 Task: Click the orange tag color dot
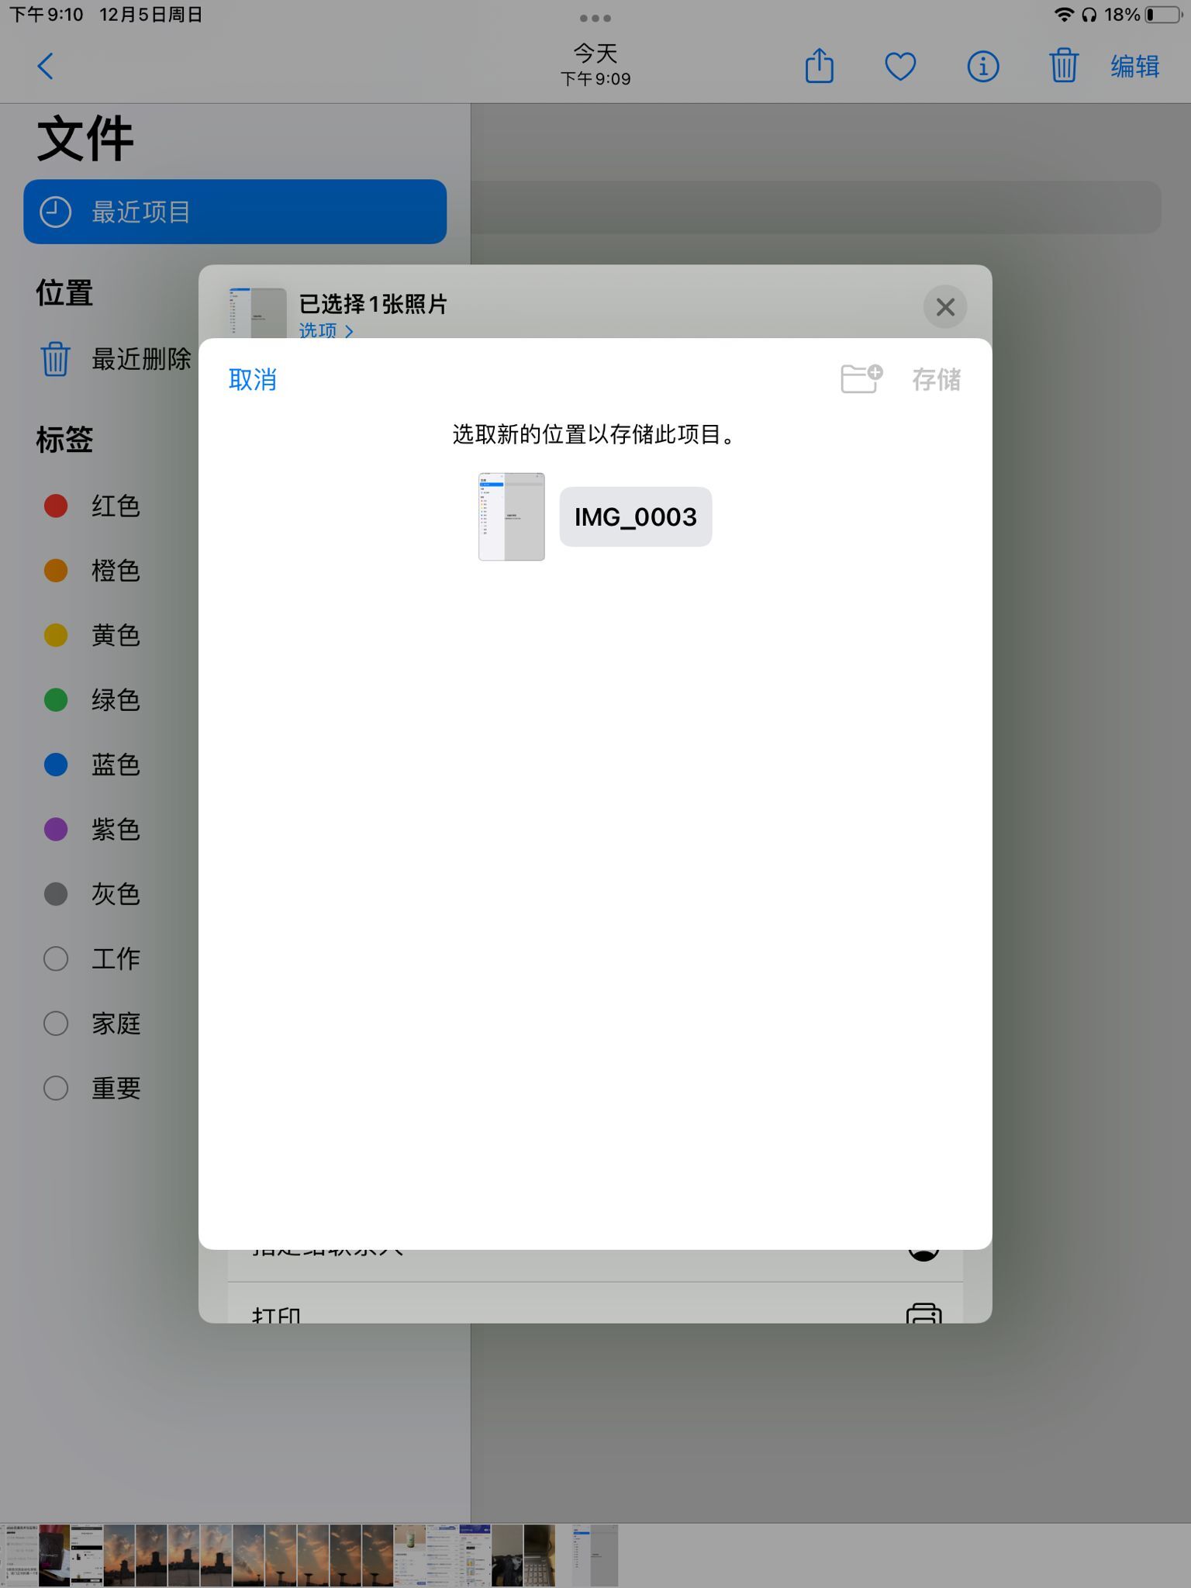click(56, 571)
